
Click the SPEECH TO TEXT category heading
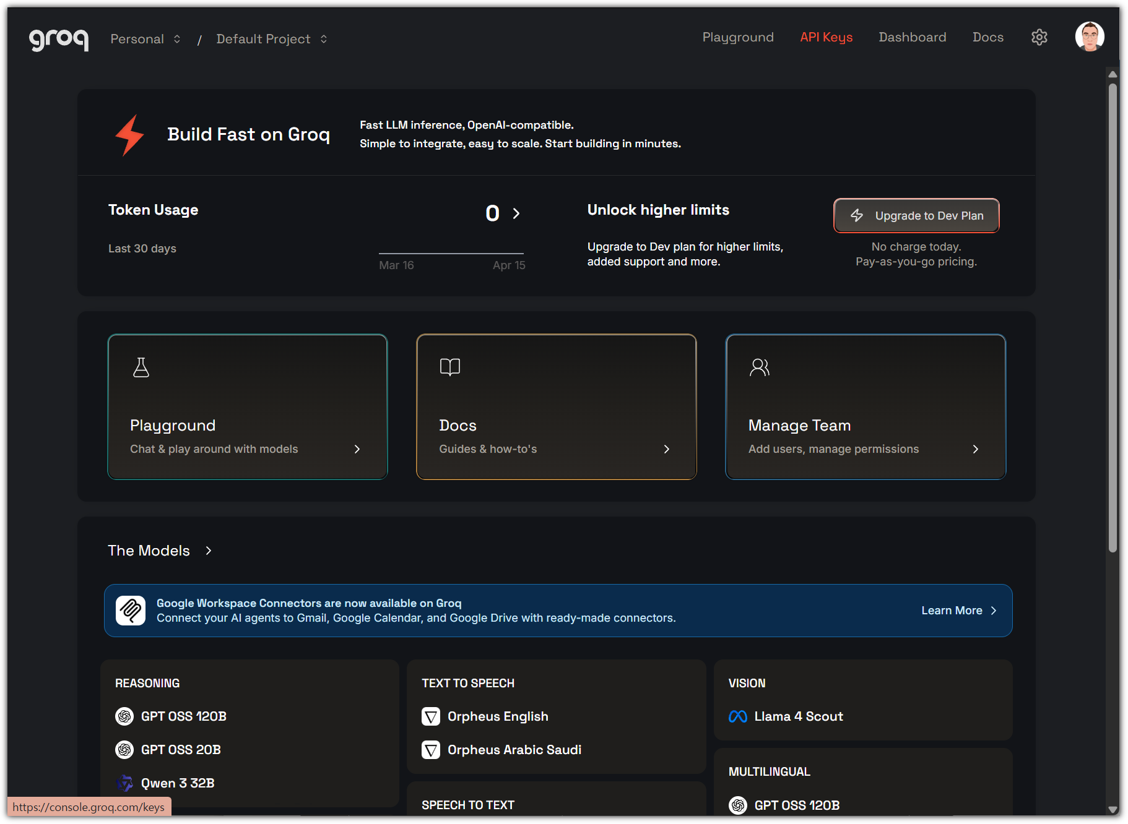pos(468,805)
